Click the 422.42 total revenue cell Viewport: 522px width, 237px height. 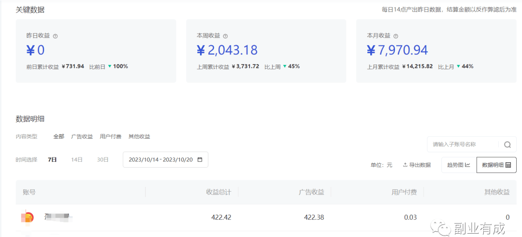221,217
